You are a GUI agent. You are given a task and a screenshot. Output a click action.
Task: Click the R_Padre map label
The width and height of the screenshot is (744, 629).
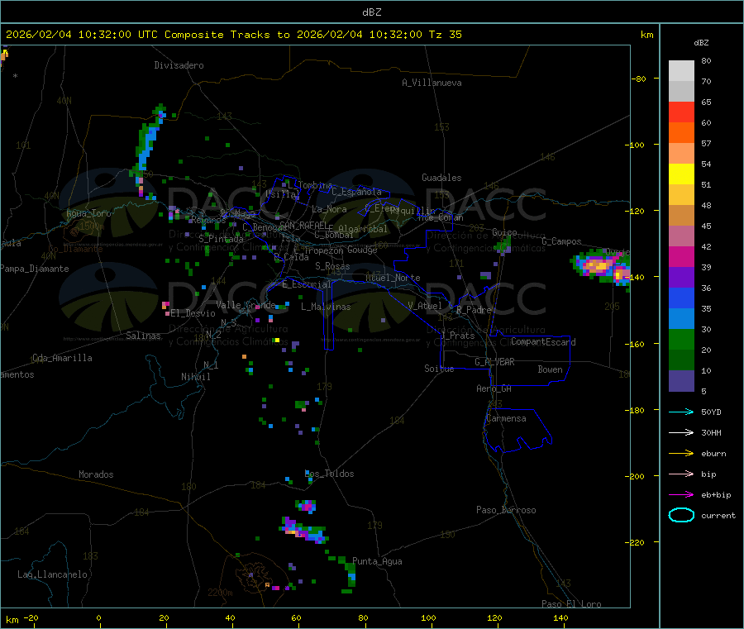point(474,310)
